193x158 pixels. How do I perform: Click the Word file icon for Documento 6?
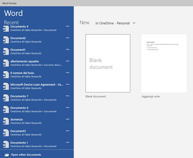point(6,109)
